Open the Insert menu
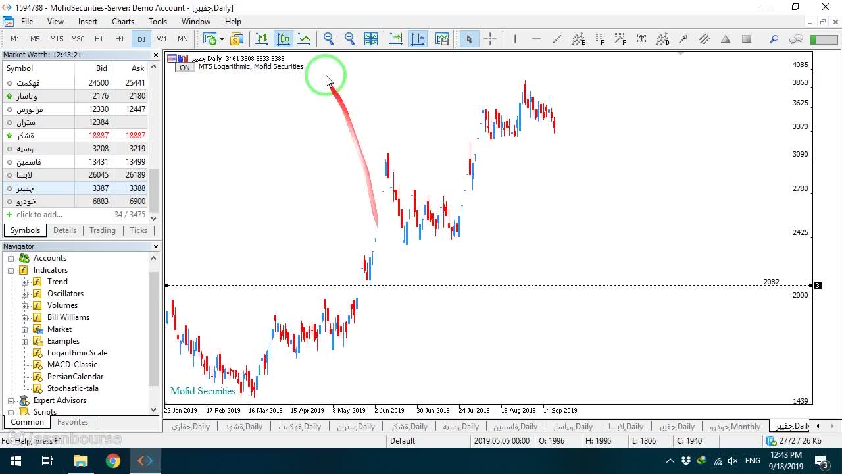842x474 pixels. coord(87,22)
